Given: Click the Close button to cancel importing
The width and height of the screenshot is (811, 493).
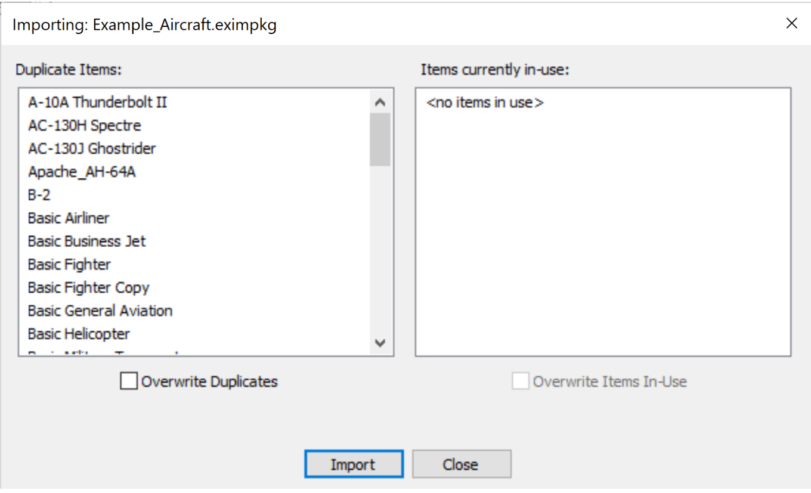Looking at the screenshot, I should pos(462,464).
